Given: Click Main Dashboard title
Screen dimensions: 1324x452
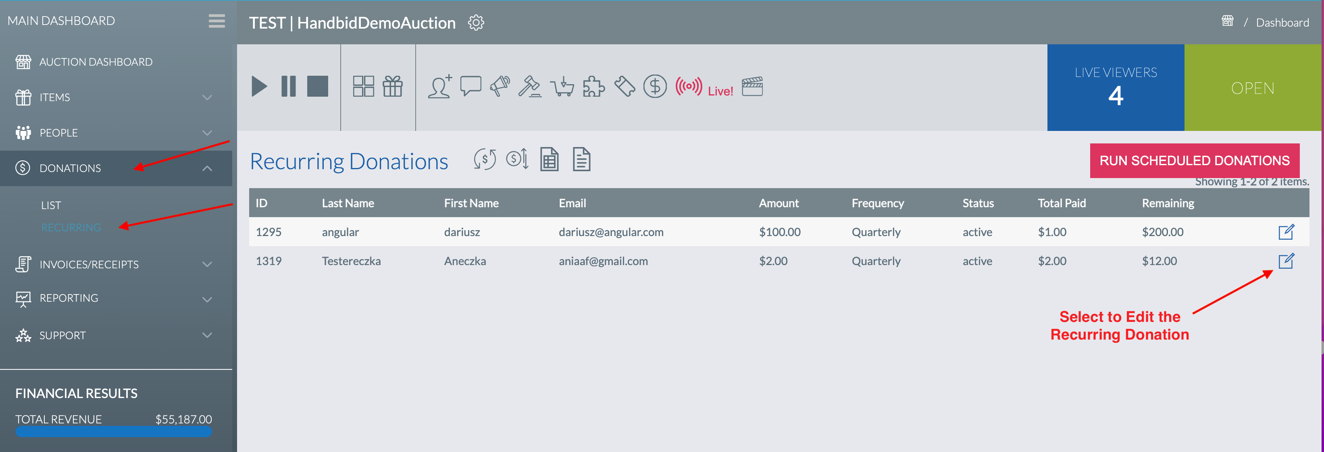Looking at the screenshot, I should [x=61, y=21].
